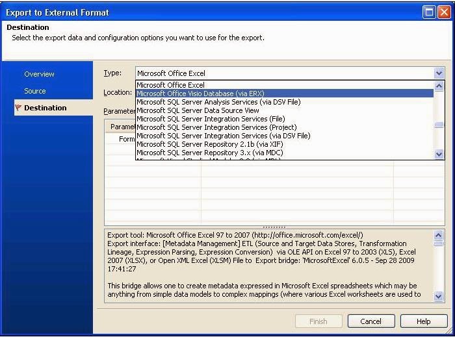Image resolution: width=455 pixels, height=337 pixels.
Task: Click the disabled Finish button
Action: coord(318,321)
